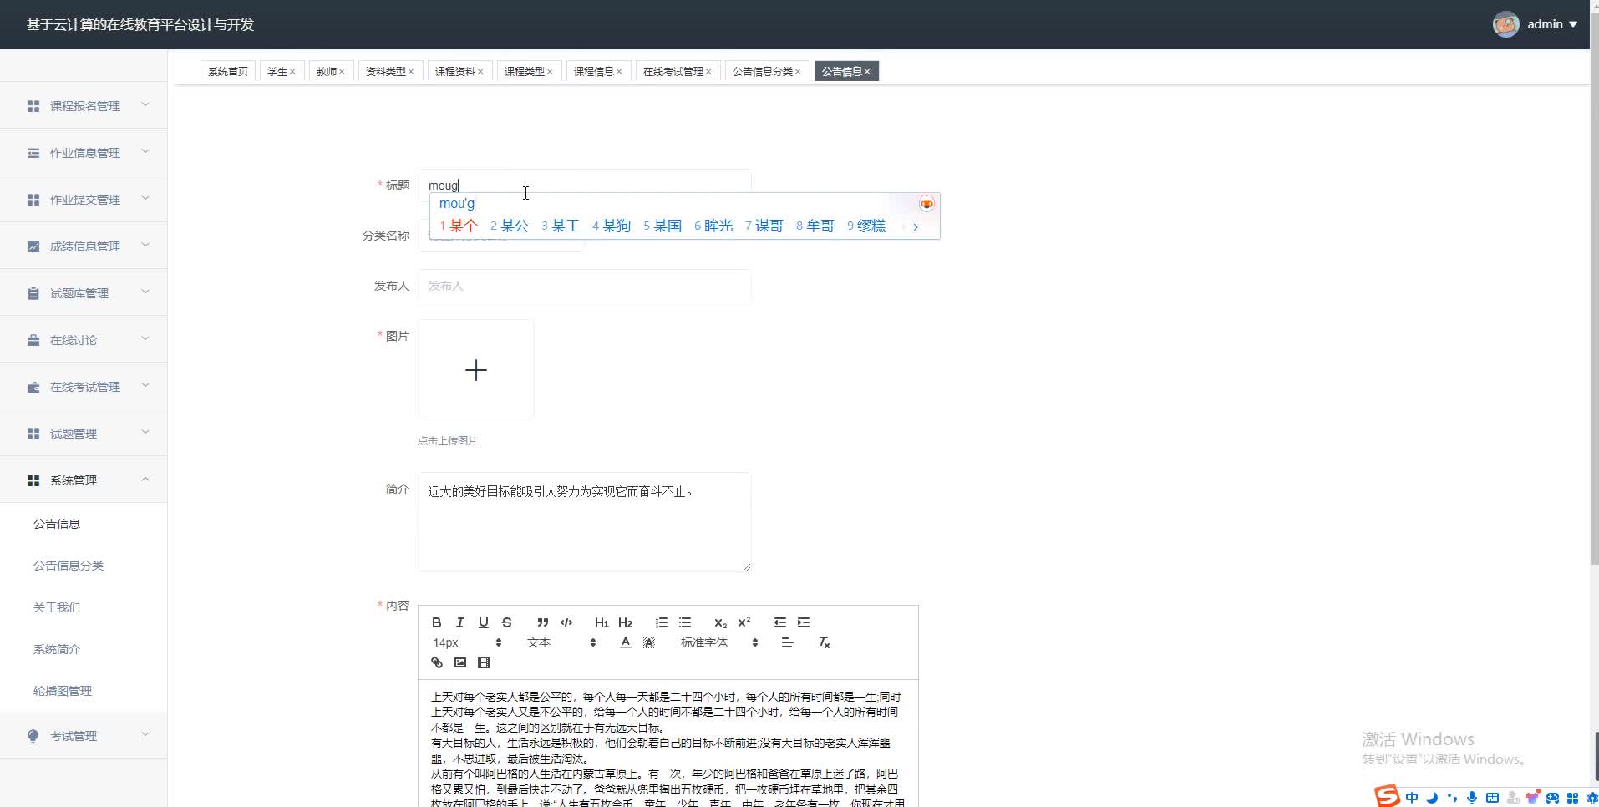
Task: Pick IME candidate 某个
Action: 459,226
